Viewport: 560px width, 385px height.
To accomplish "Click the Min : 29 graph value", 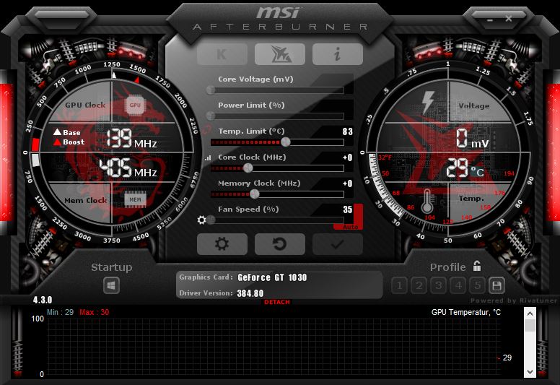I will point(60,312).
